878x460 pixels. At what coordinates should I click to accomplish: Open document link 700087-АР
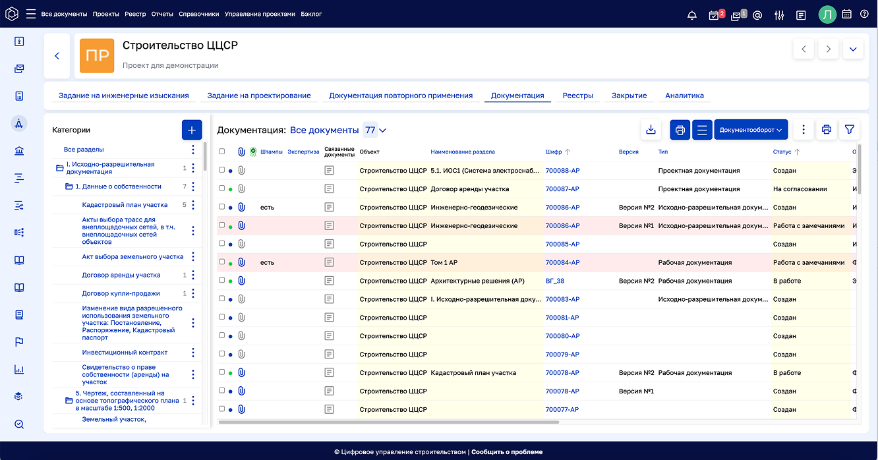pos(562,189)
